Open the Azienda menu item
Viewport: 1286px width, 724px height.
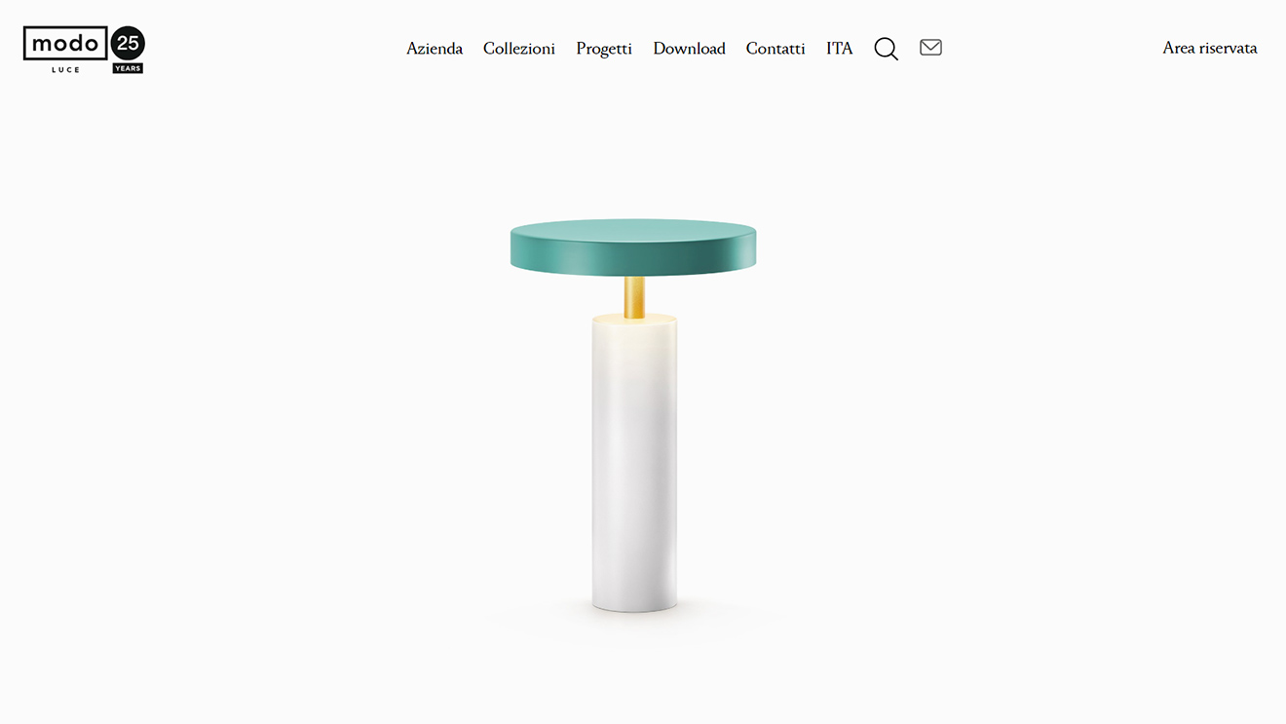[x=435, y=48]
